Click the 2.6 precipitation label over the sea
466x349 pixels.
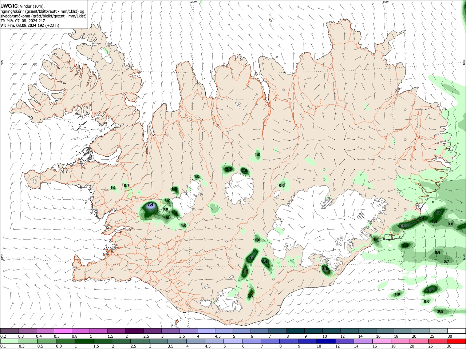pyautogui.click(x=430, y=290)
